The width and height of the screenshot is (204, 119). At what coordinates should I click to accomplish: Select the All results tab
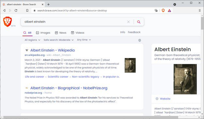(x=27, y=33)
